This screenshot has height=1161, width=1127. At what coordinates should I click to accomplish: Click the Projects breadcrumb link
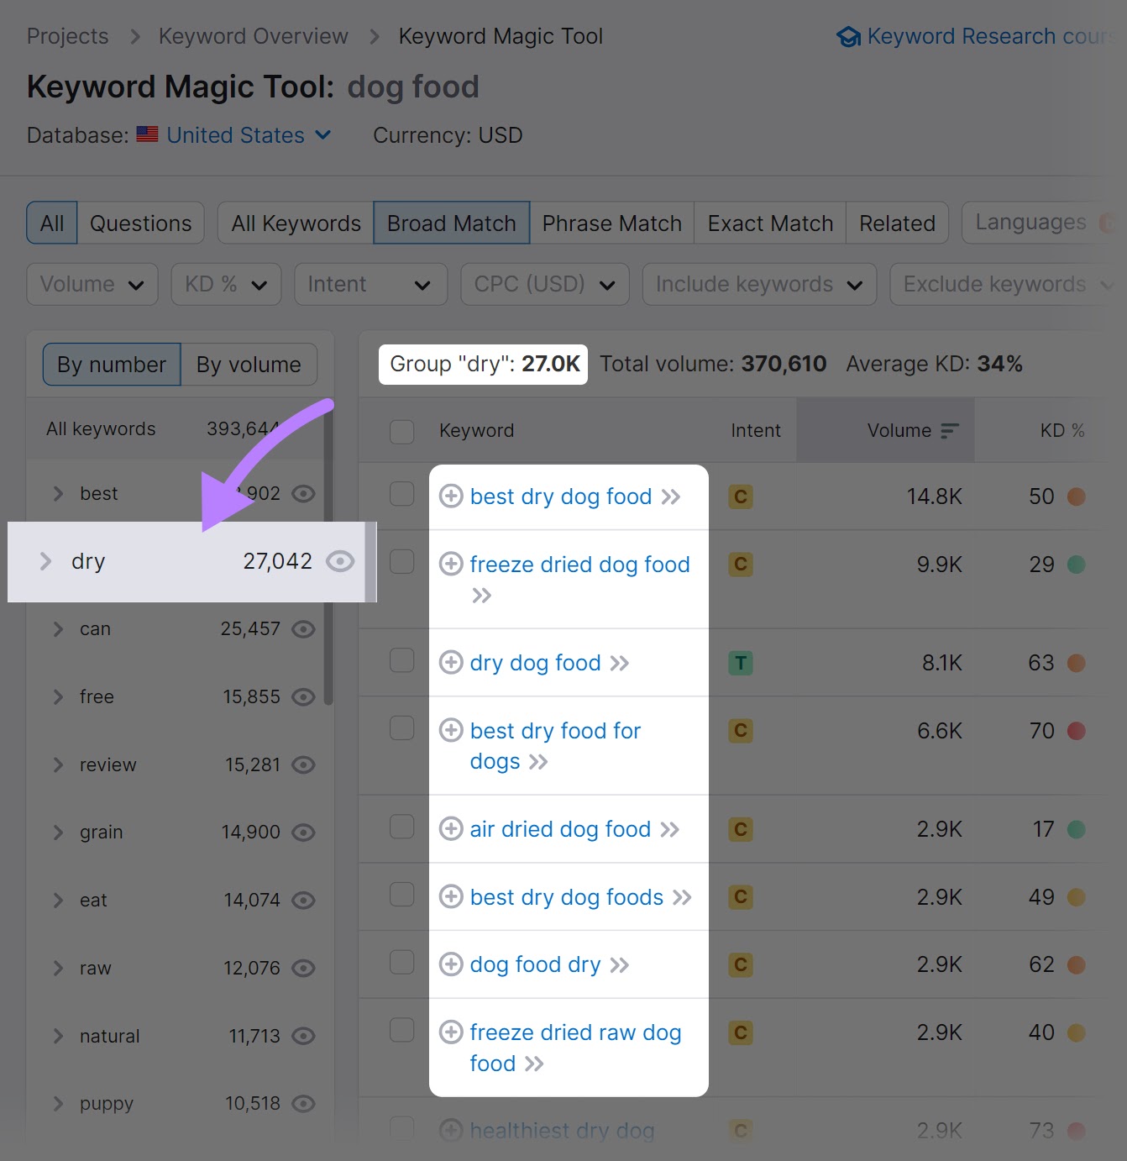tap(67, 35)
